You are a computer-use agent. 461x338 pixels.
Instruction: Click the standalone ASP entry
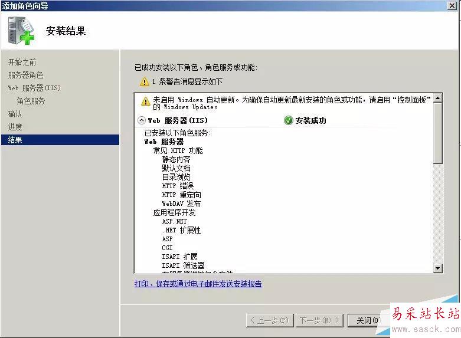(x=167, y=239)
